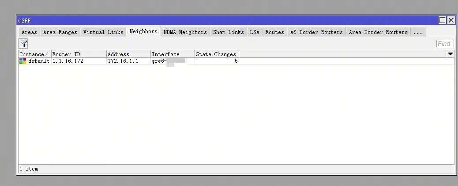This screenshot has width=458, height=186.
Task: Select neighbor row with address 172.16.1.1
Action: click(x=123, y=61)
